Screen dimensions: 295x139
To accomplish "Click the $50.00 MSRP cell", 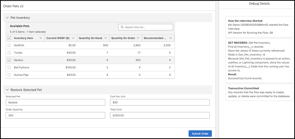I will click(x=71, y=75).
